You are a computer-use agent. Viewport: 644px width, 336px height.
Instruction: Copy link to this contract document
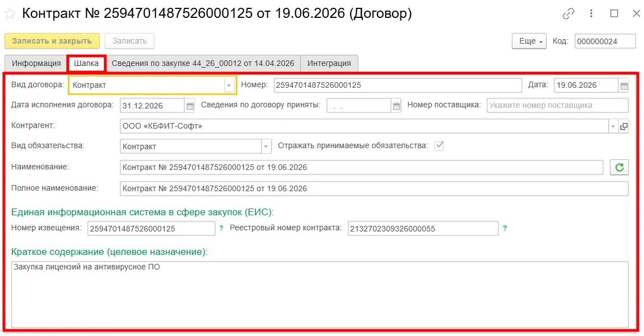(x=568, y=13)
